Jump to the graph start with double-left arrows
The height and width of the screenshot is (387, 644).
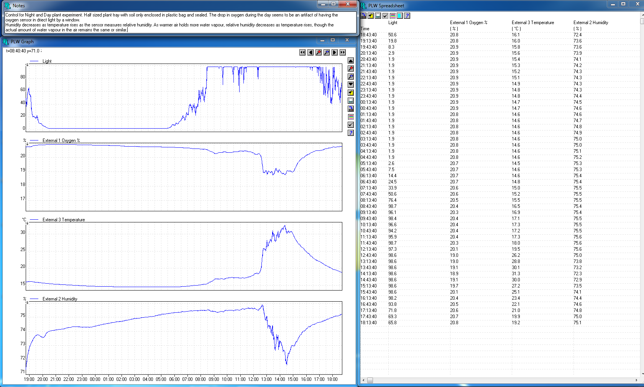(x=302, y=52)
